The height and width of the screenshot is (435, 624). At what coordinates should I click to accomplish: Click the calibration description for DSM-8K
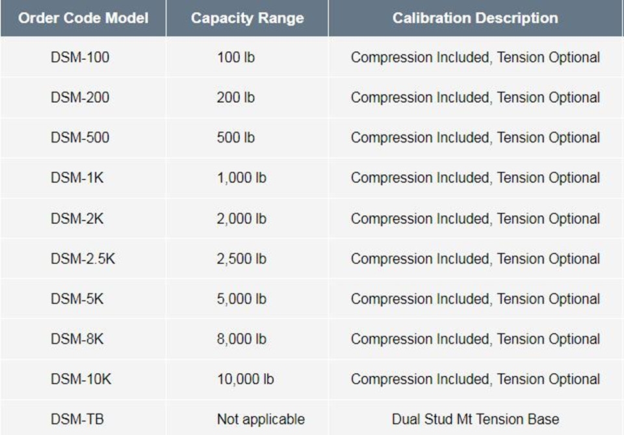click(x=476, y=339)
